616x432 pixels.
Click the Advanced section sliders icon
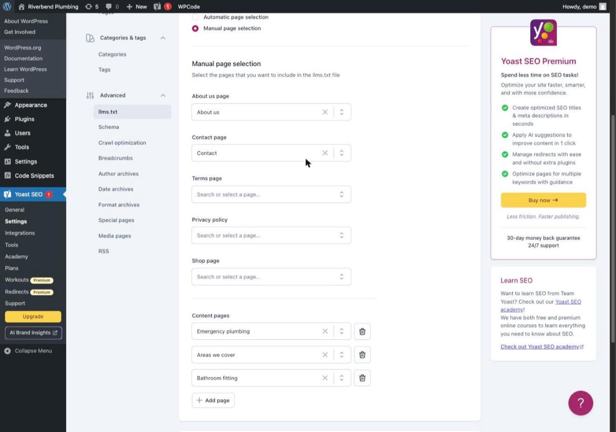point(90,96)
